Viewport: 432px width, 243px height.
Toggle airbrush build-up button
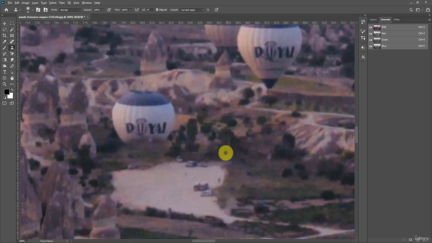point(136,9)
